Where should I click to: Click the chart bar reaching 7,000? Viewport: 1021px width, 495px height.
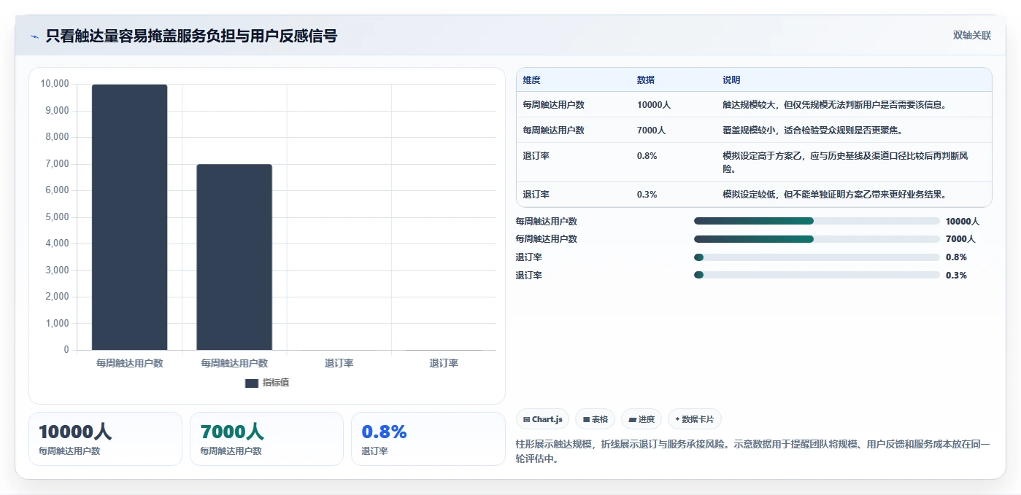click(x=234, y=257)
